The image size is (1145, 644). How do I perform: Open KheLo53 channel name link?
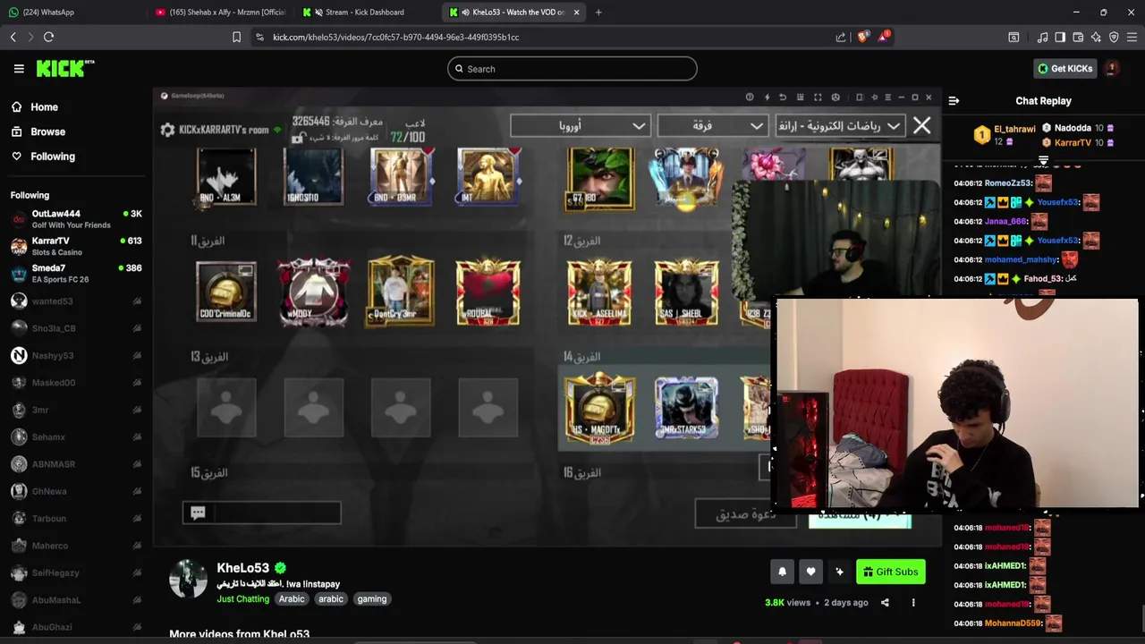point(242,568)
